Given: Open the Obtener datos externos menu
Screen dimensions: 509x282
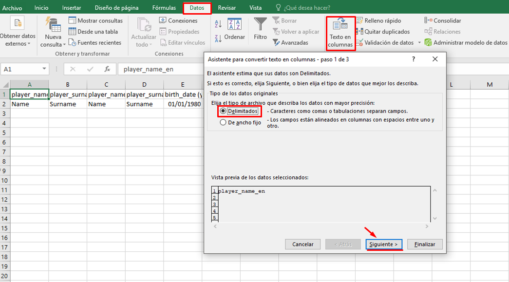Looking at the screenshot, I should pyautogui.click(x=18, y=32).
